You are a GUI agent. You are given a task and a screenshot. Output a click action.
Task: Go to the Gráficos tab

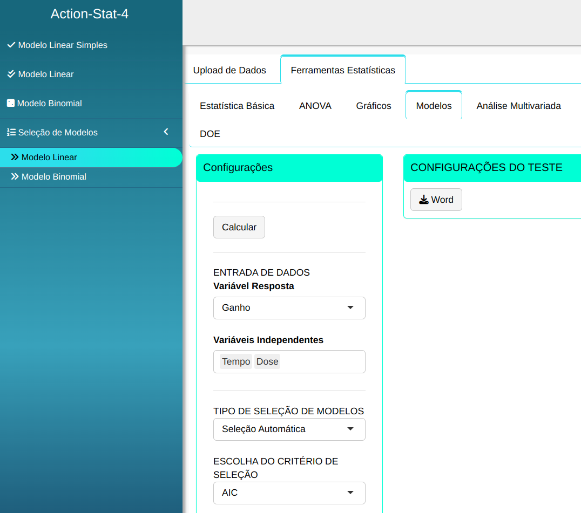(374, 106)
